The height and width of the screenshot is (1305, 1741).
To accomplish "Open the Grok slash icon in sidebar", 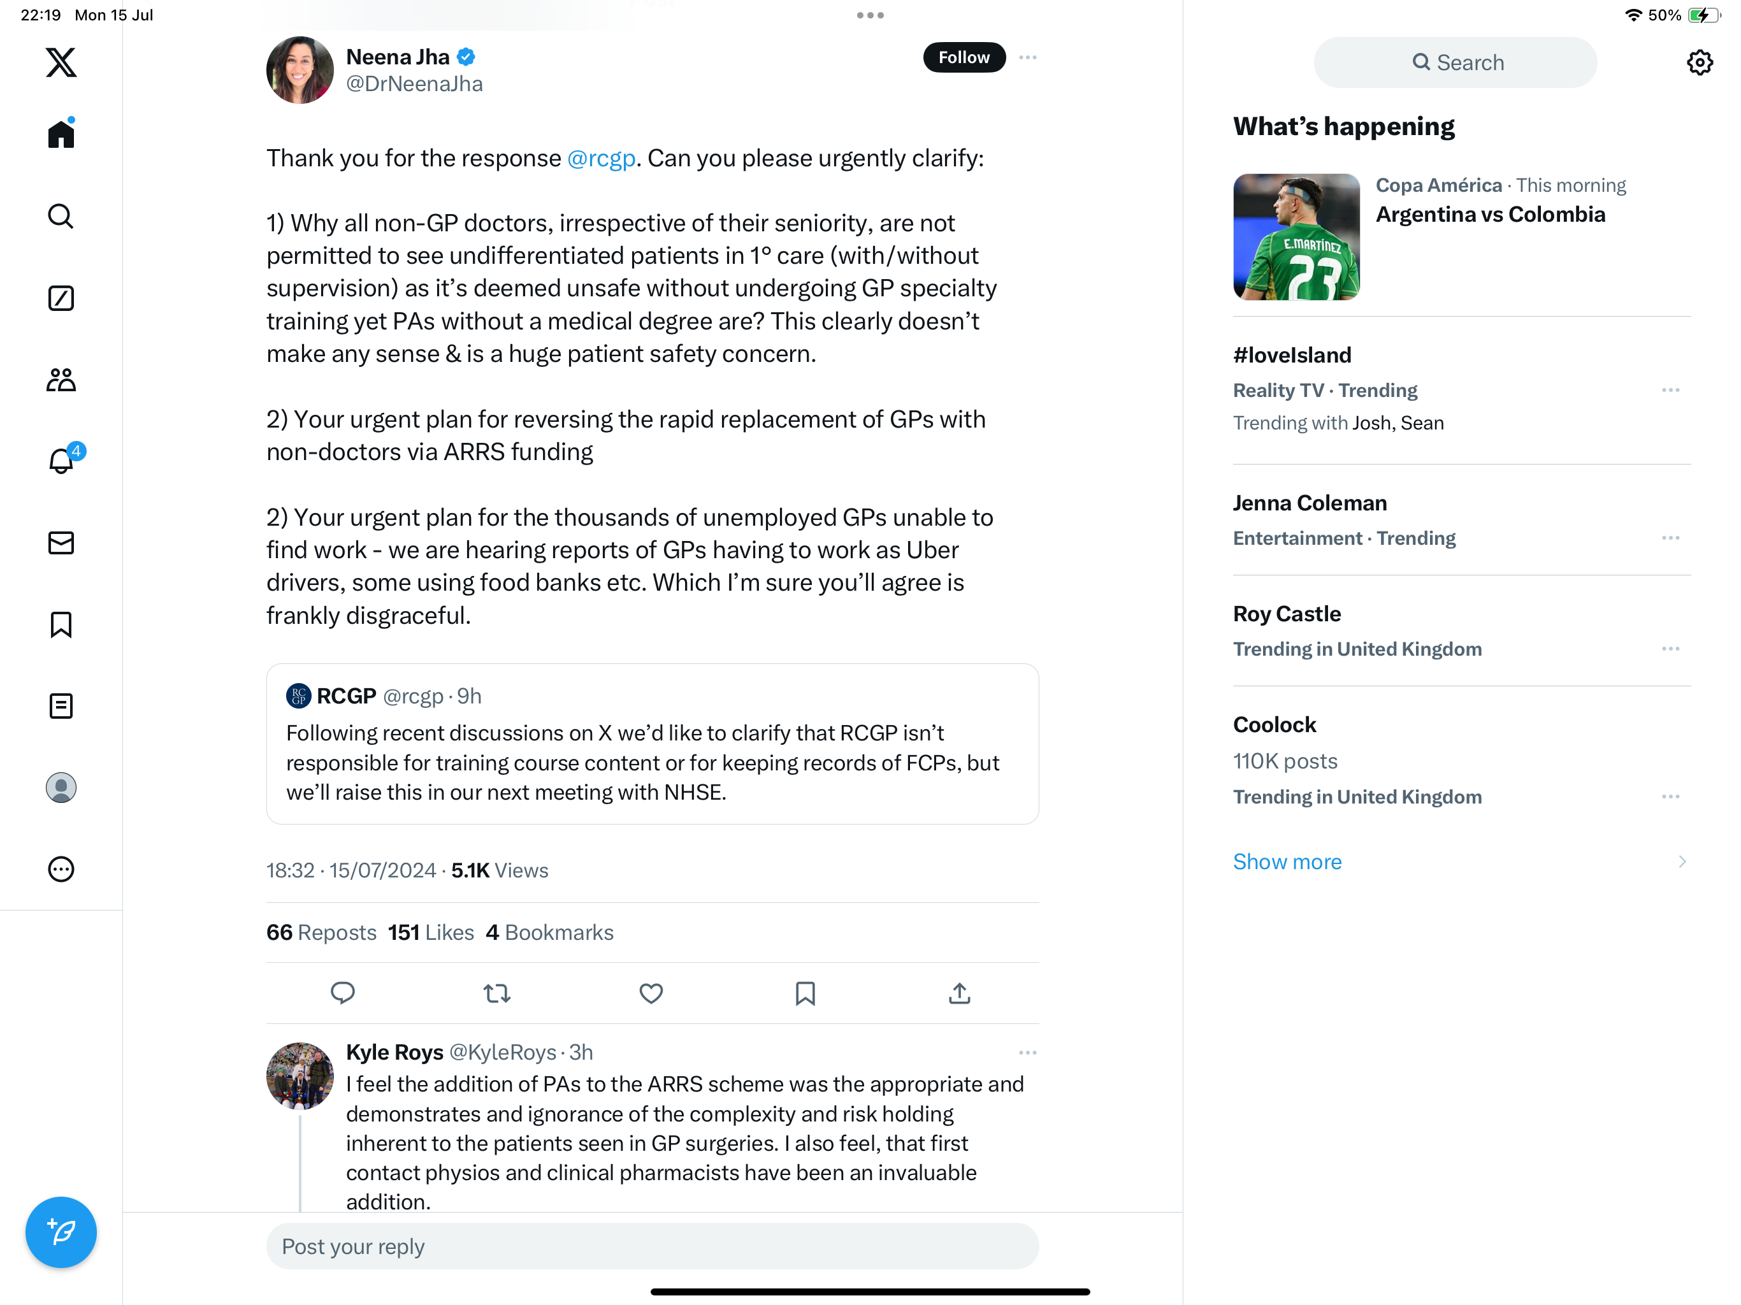I will [x=61, y=298].
